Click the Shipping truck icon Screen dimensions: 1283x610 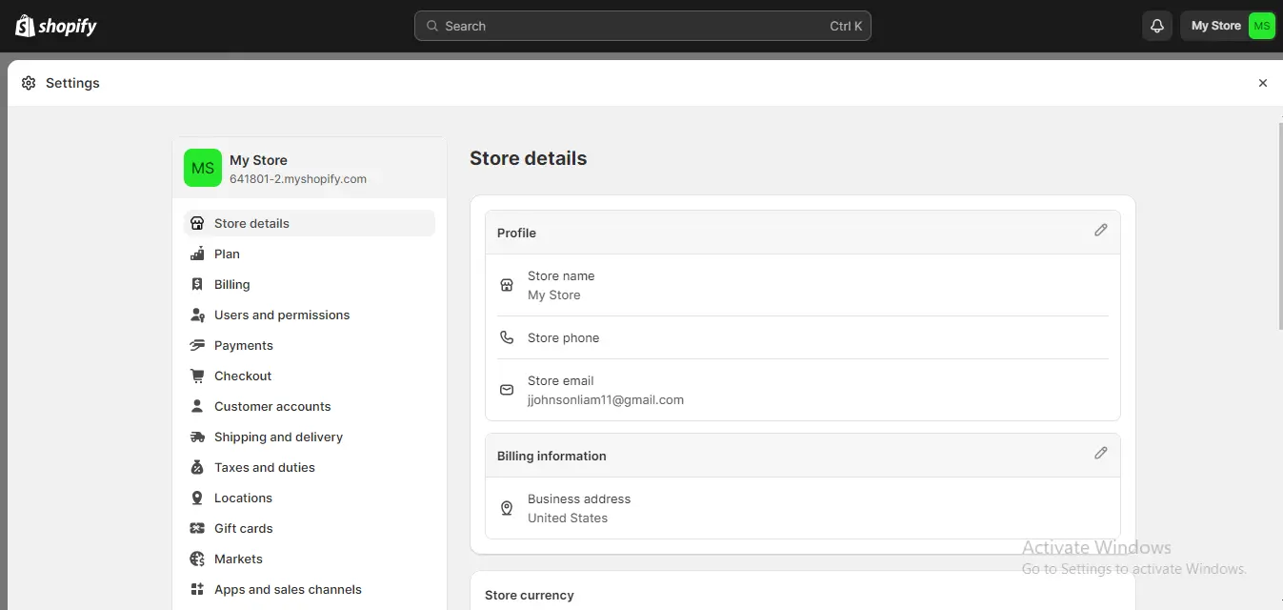click(197, 437)
